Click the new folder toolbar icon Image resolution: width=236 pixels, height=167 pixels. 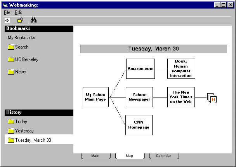[20, 20]
